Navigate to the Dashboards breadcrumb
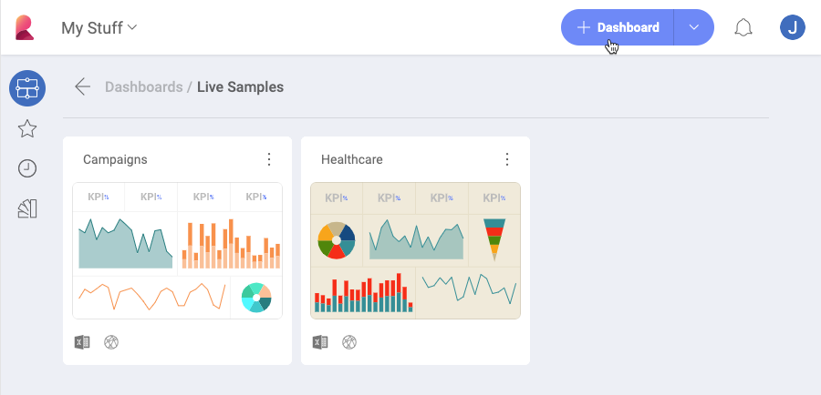The height and width of the screenshot is (395, 821). (143, 87)
